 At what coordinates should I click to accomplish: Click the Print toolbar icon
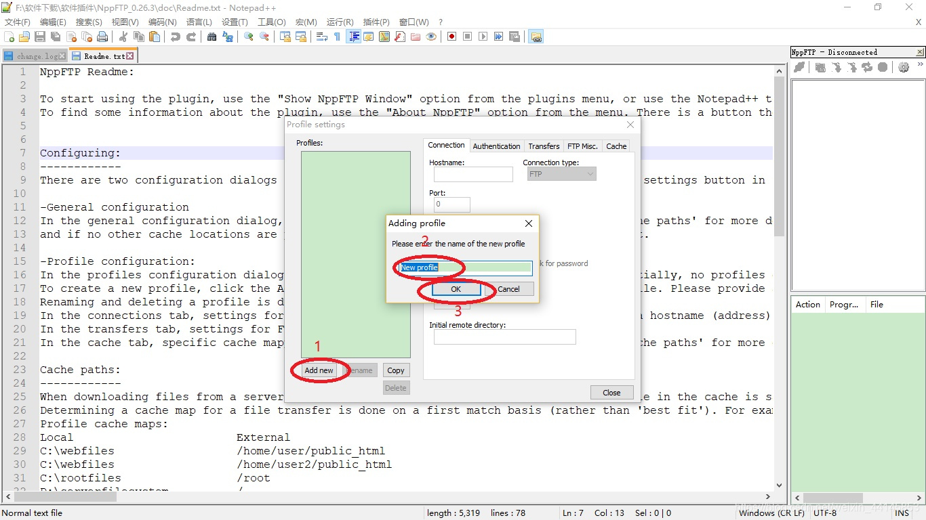click(102, 37)
